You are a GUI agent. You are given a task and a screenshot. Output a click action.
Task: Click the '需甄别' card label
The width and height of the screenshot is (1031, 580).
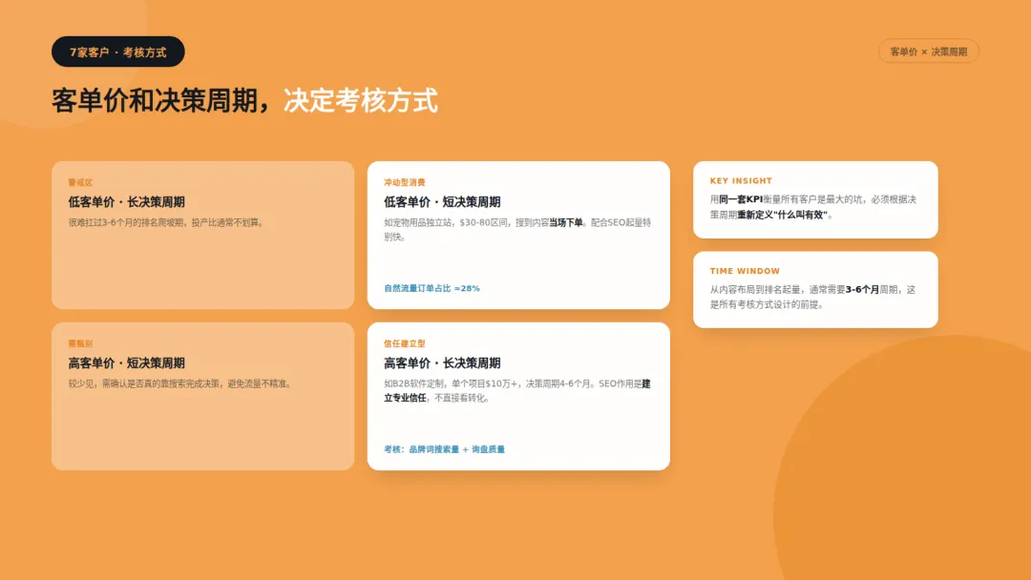80,343
